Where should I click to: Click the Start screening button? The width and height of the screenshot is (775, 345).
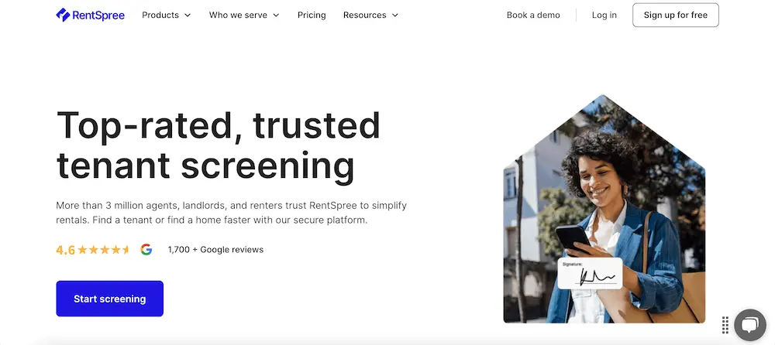click(x=110, y=299)
